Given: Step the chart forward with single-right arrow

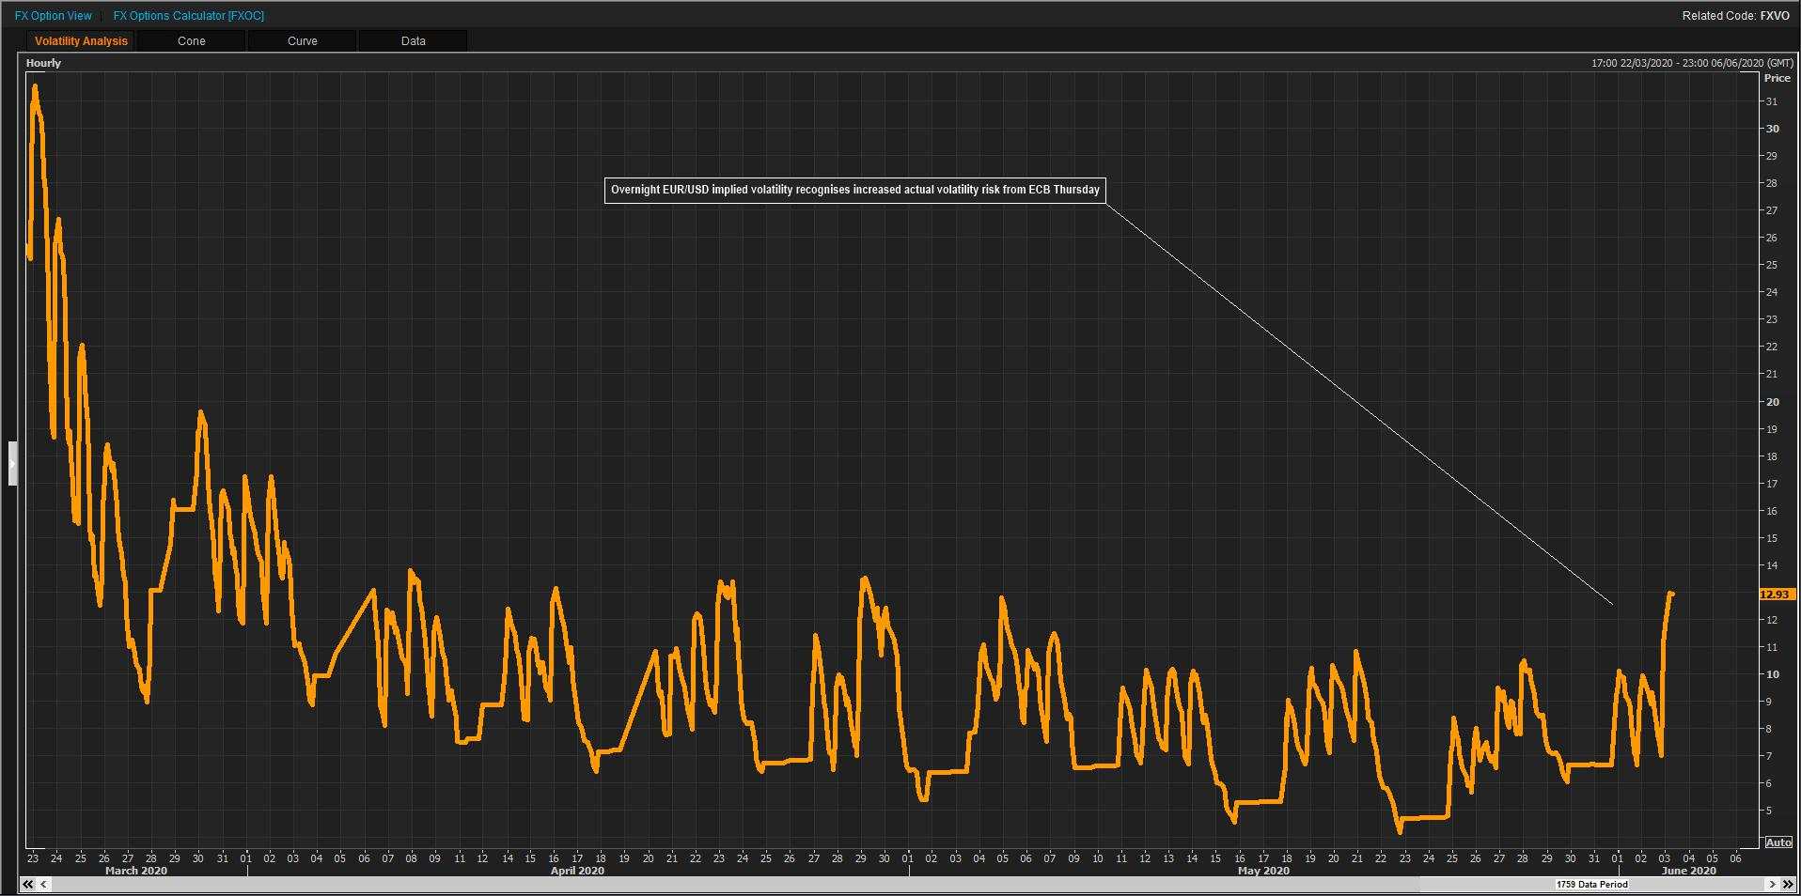Looking at the screenshot, I should point(1772,884).
